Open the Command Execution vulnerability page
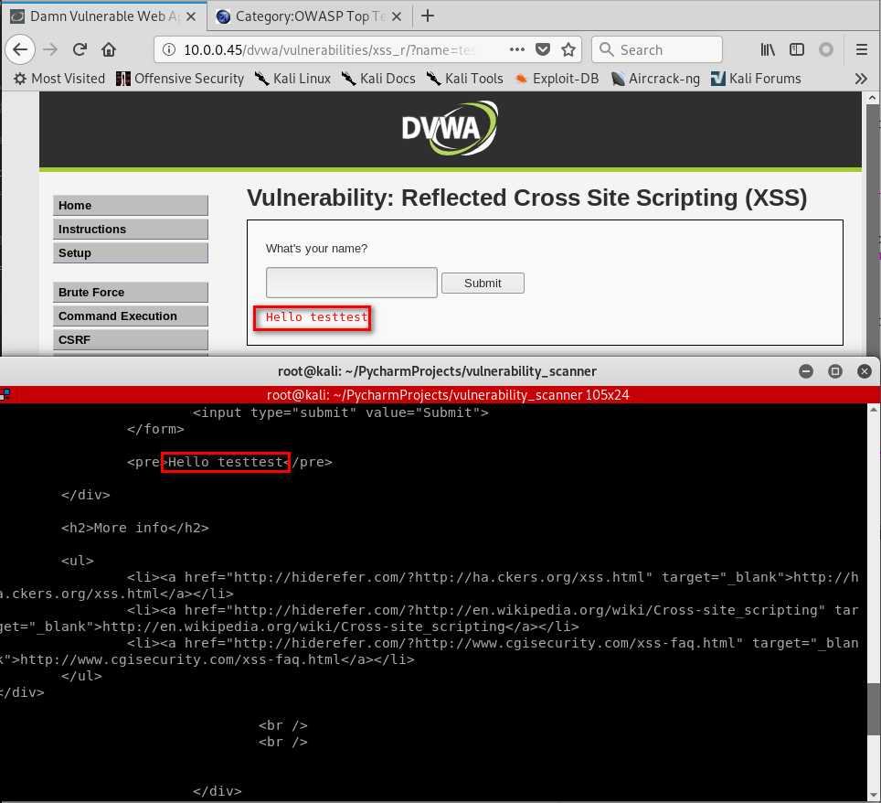Viewport: 881px width, 803px height. click(131, 316)
